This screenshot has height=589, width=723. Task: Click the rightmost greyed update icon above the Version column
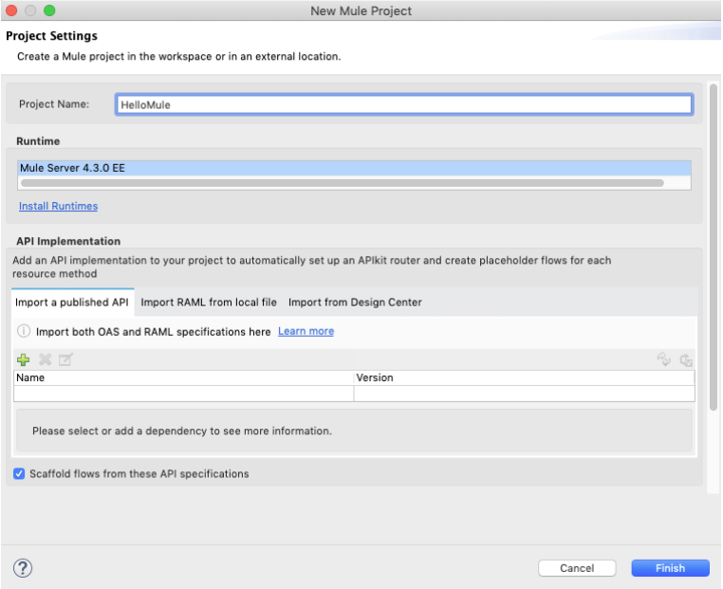click(686, 360)
